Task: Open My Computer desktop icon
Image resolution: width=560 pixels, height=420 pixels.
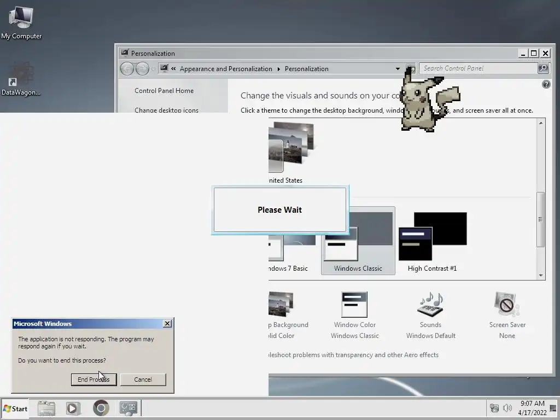Action: point(21,22)
